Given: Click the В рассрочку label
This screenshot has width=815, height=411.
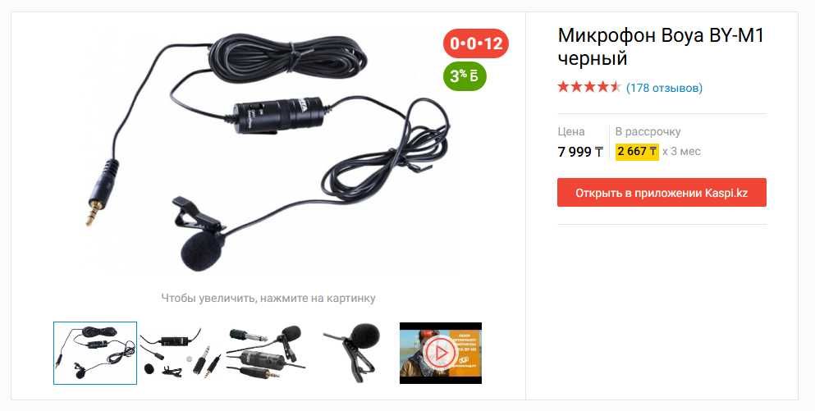Looking at the screenshot, I should point(648,131).
